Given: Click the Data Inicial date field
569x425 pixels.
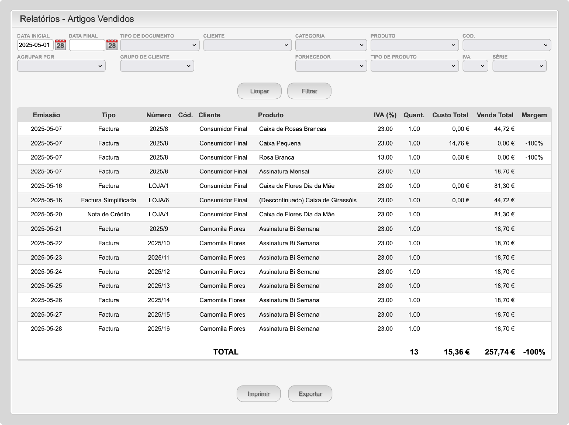Looking at the screenshot, I should point(35,45).
